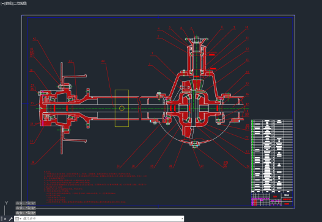Select the title block parts list table
Screen dimensions: 322x222
272,156
